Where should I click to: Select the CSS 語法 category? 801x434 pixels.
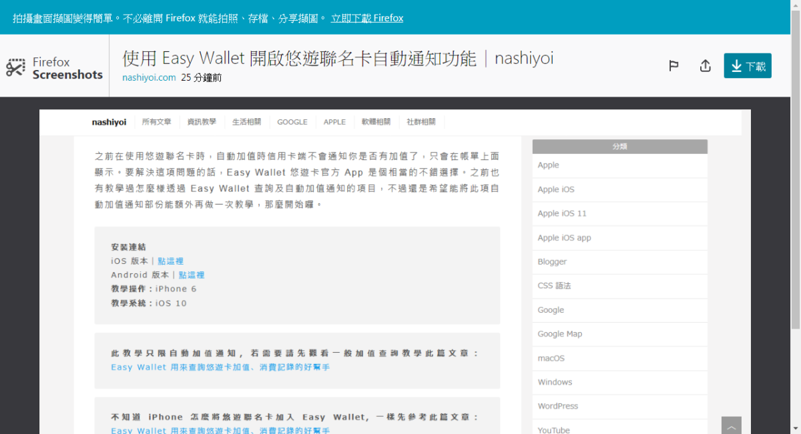pos(619,286)
